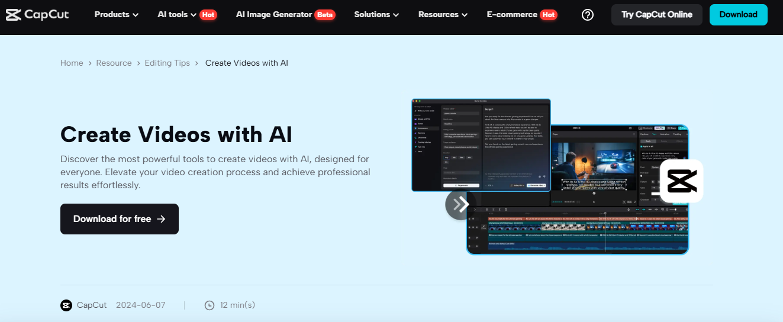Open AI Image Generator Beta menu item
This screenshot has width=783, height=322.
point(285,14)
